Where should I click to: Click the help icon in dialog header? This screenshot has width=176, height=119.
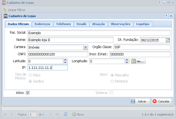(x=166, y=16)
